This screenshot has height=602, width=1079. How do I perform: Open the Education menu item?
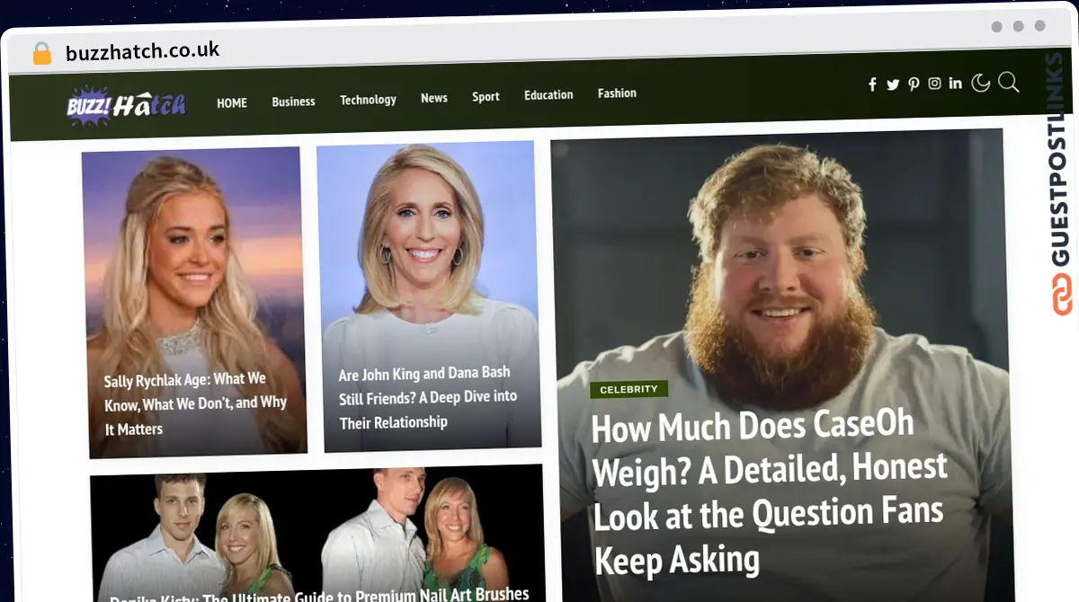548,95
